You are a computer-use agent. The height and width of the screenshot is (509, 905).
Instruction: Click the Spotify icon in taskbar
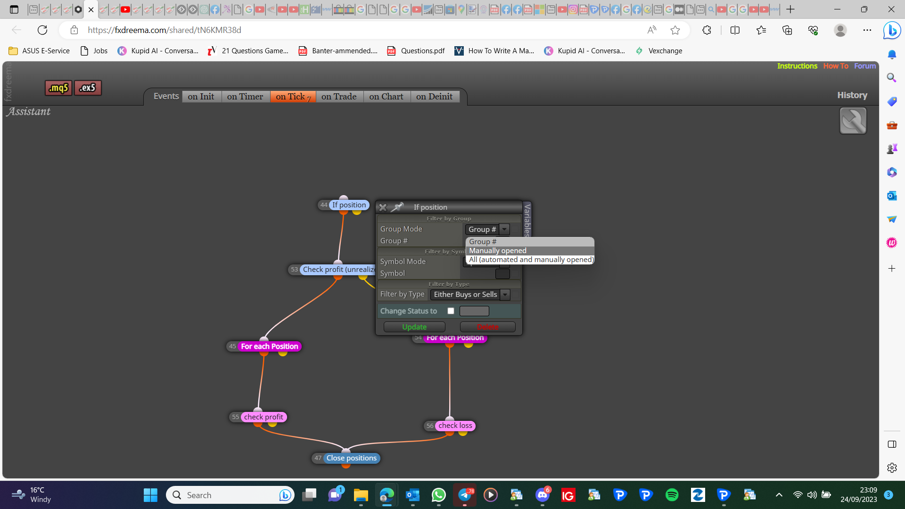click(x=672, y=495)
